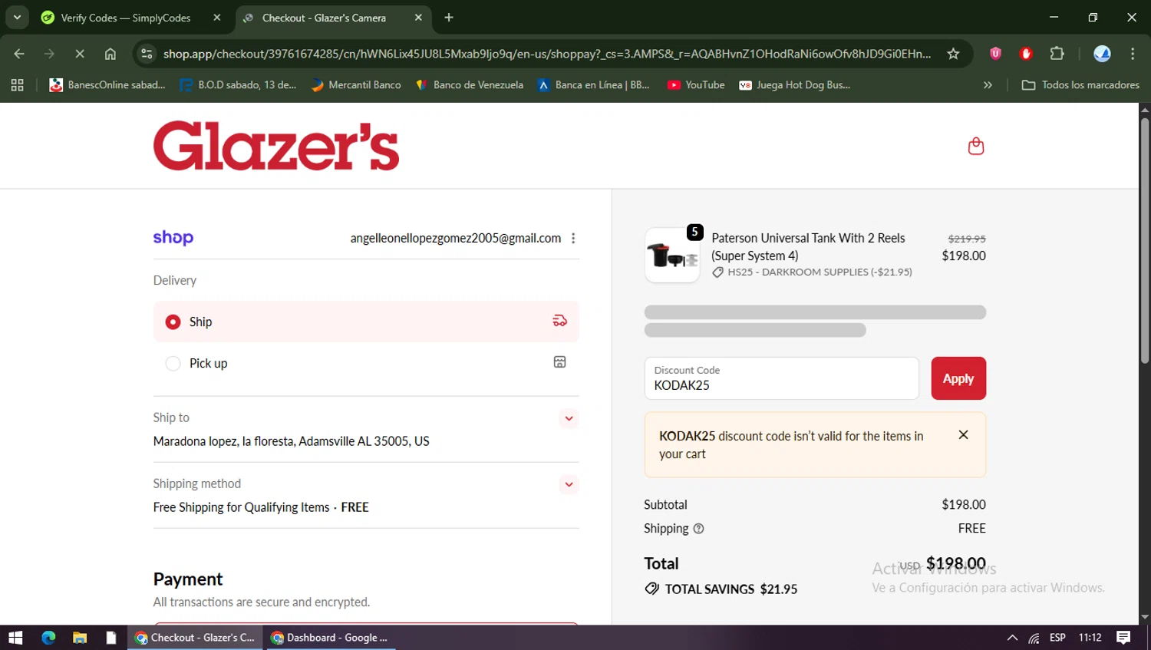Bookmark this page with the star
Viewport: 1151px width, 650px height.
(x=953, y=54)
